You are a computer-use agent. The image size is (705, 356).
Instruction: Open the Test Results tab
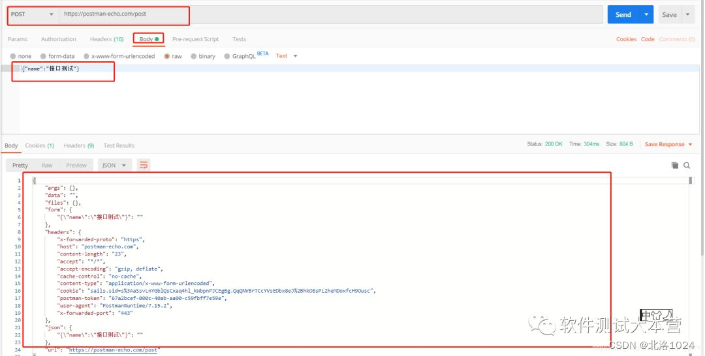[x=119, y=145]
